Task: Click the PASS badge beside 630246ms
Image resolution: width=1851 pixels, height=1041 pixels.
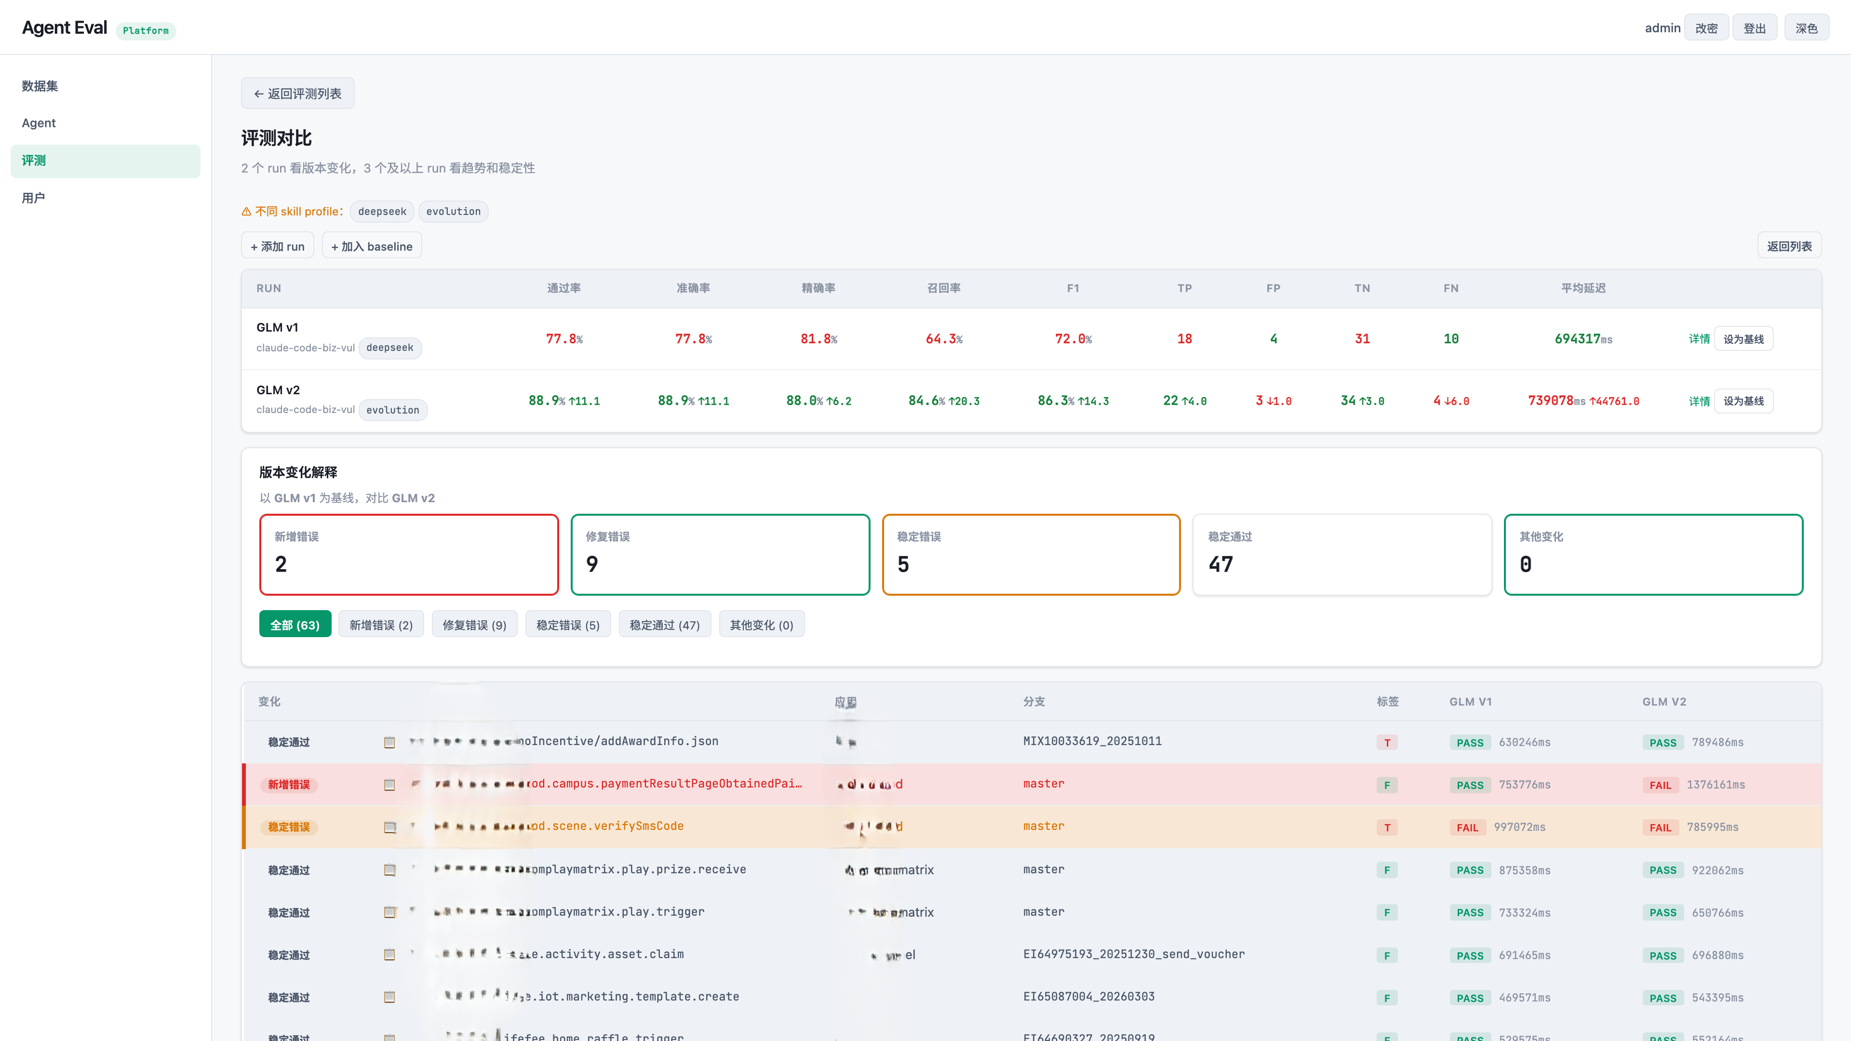Action: click(1470, 743)
